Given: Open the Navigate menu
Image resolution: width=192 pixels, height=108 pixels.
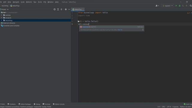Looking at the screenshot, I should 16,2.
